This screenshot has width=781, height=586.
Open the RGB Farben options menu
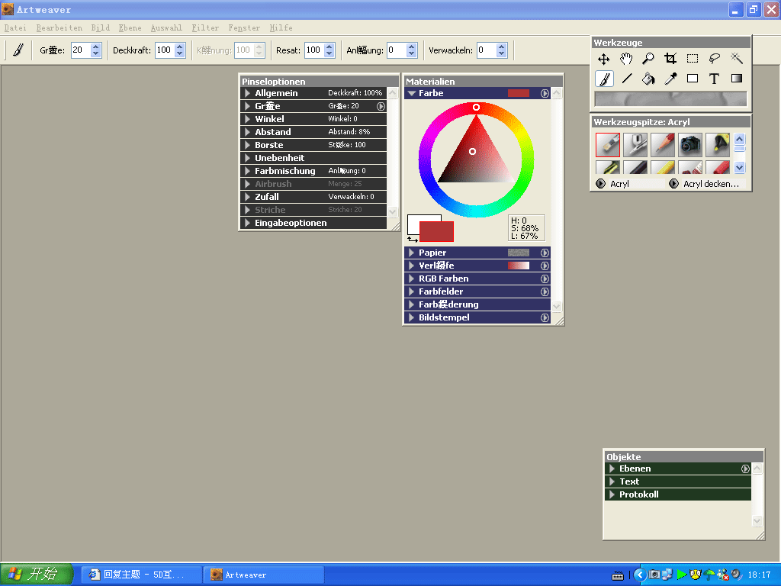[545, 279]
